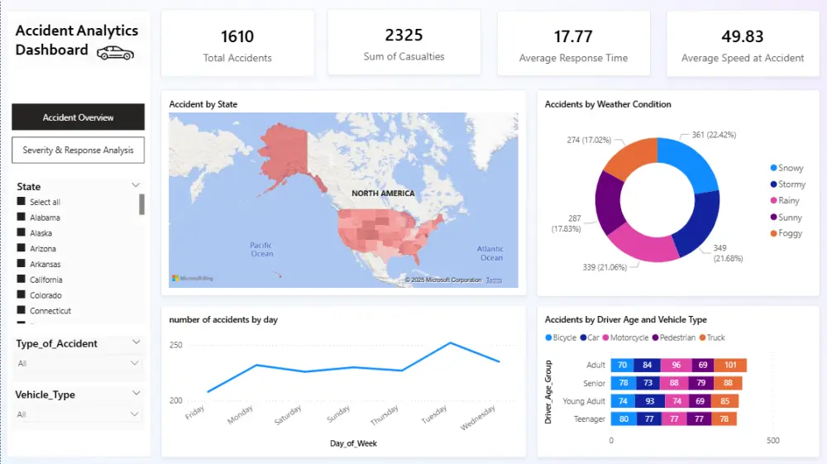
Task: Switch to Severity & Response Analysis page
Action: click(x=78, y=151)
